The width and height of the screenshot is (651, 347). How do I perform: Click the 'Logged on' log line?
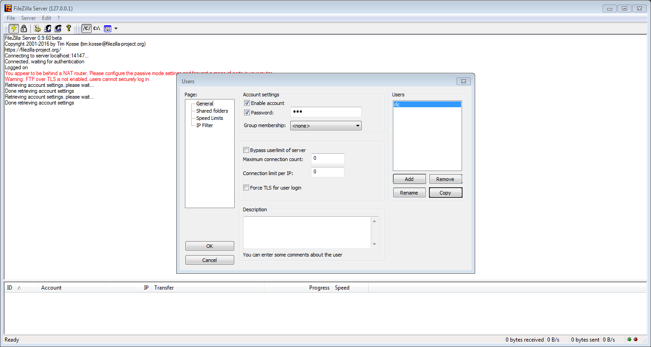[x=16, y=67]
